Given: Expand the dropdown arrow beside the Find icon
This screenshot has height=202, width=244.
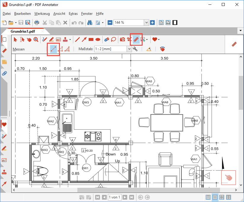Looking at the screenshot, I should (x=103, y=23).
